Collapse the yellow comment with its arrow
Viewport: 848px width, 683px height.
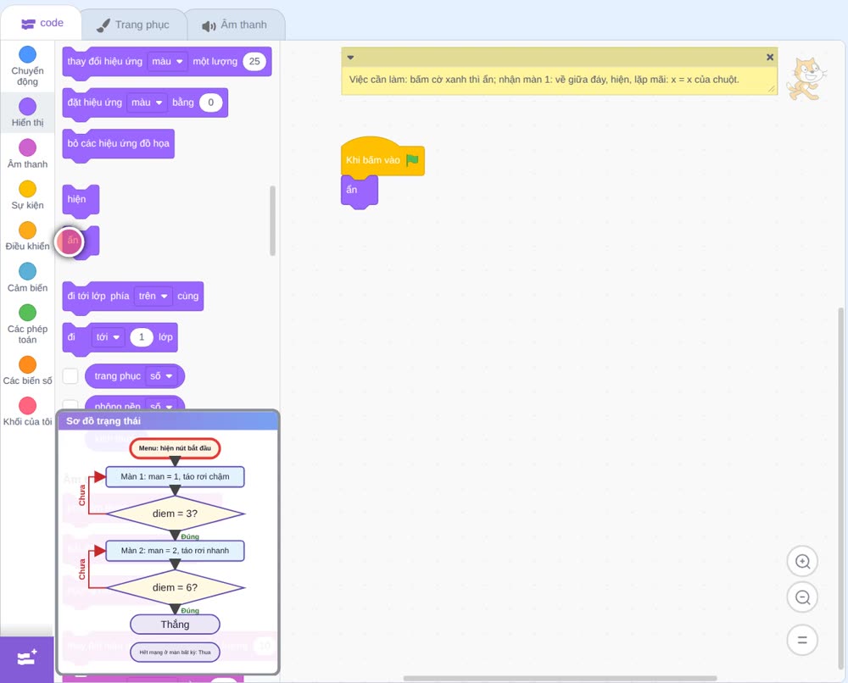click(350, 57)
